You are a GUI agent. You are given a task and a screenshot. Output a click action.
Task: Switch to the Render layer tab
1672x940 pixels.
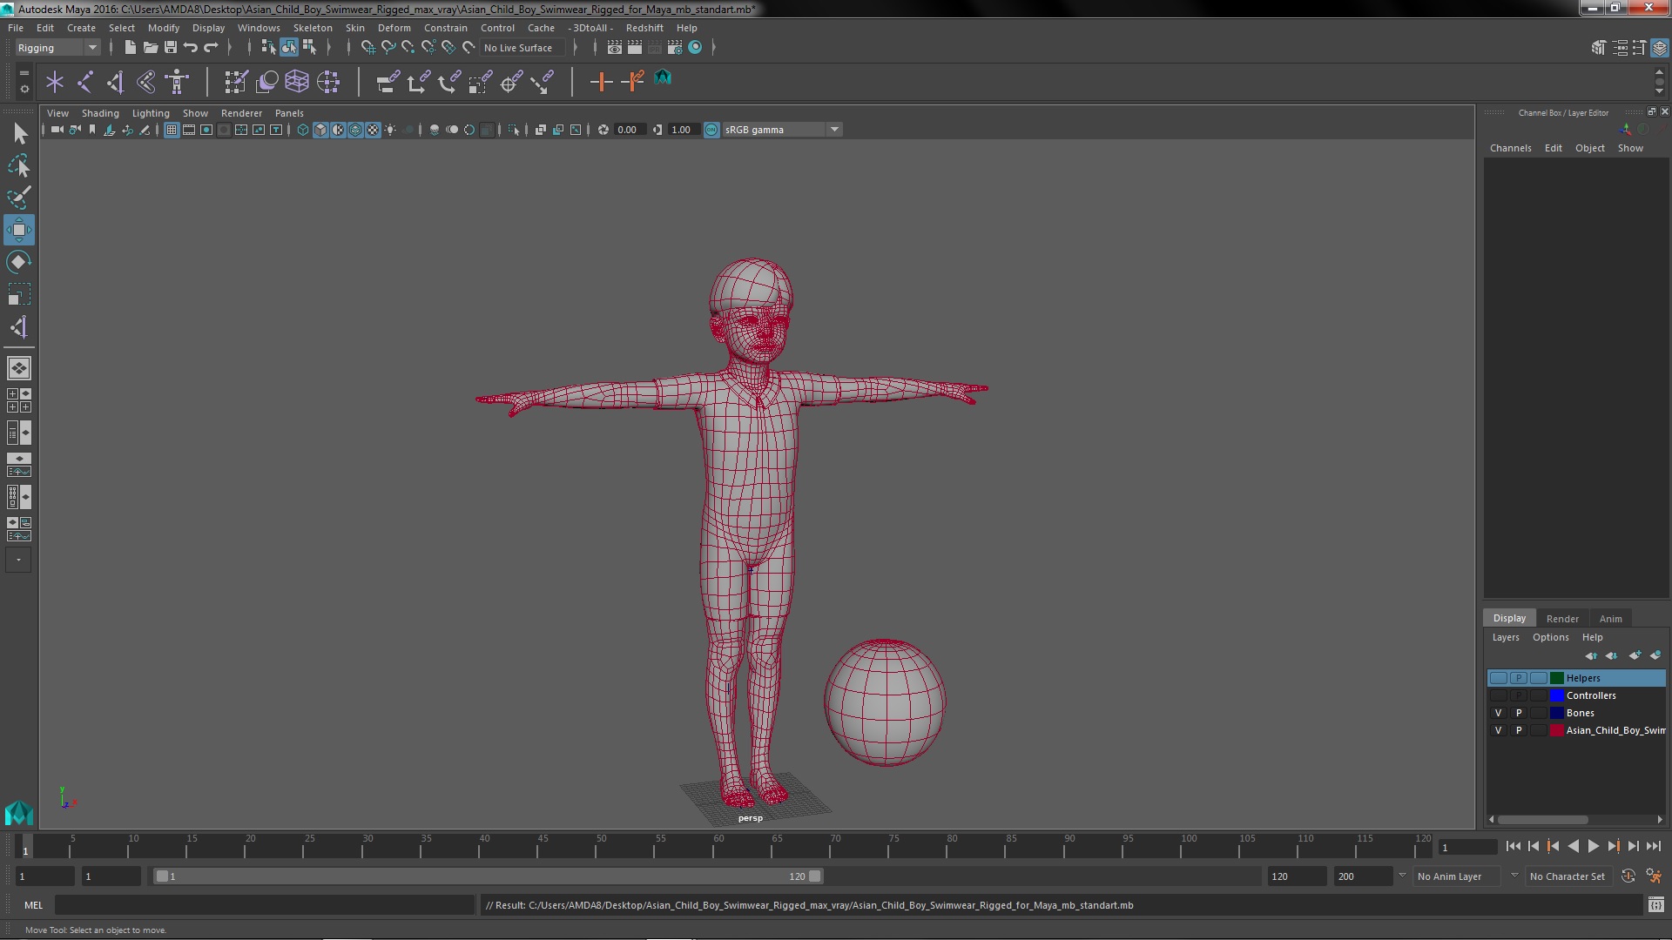(x=1562, y=619)
